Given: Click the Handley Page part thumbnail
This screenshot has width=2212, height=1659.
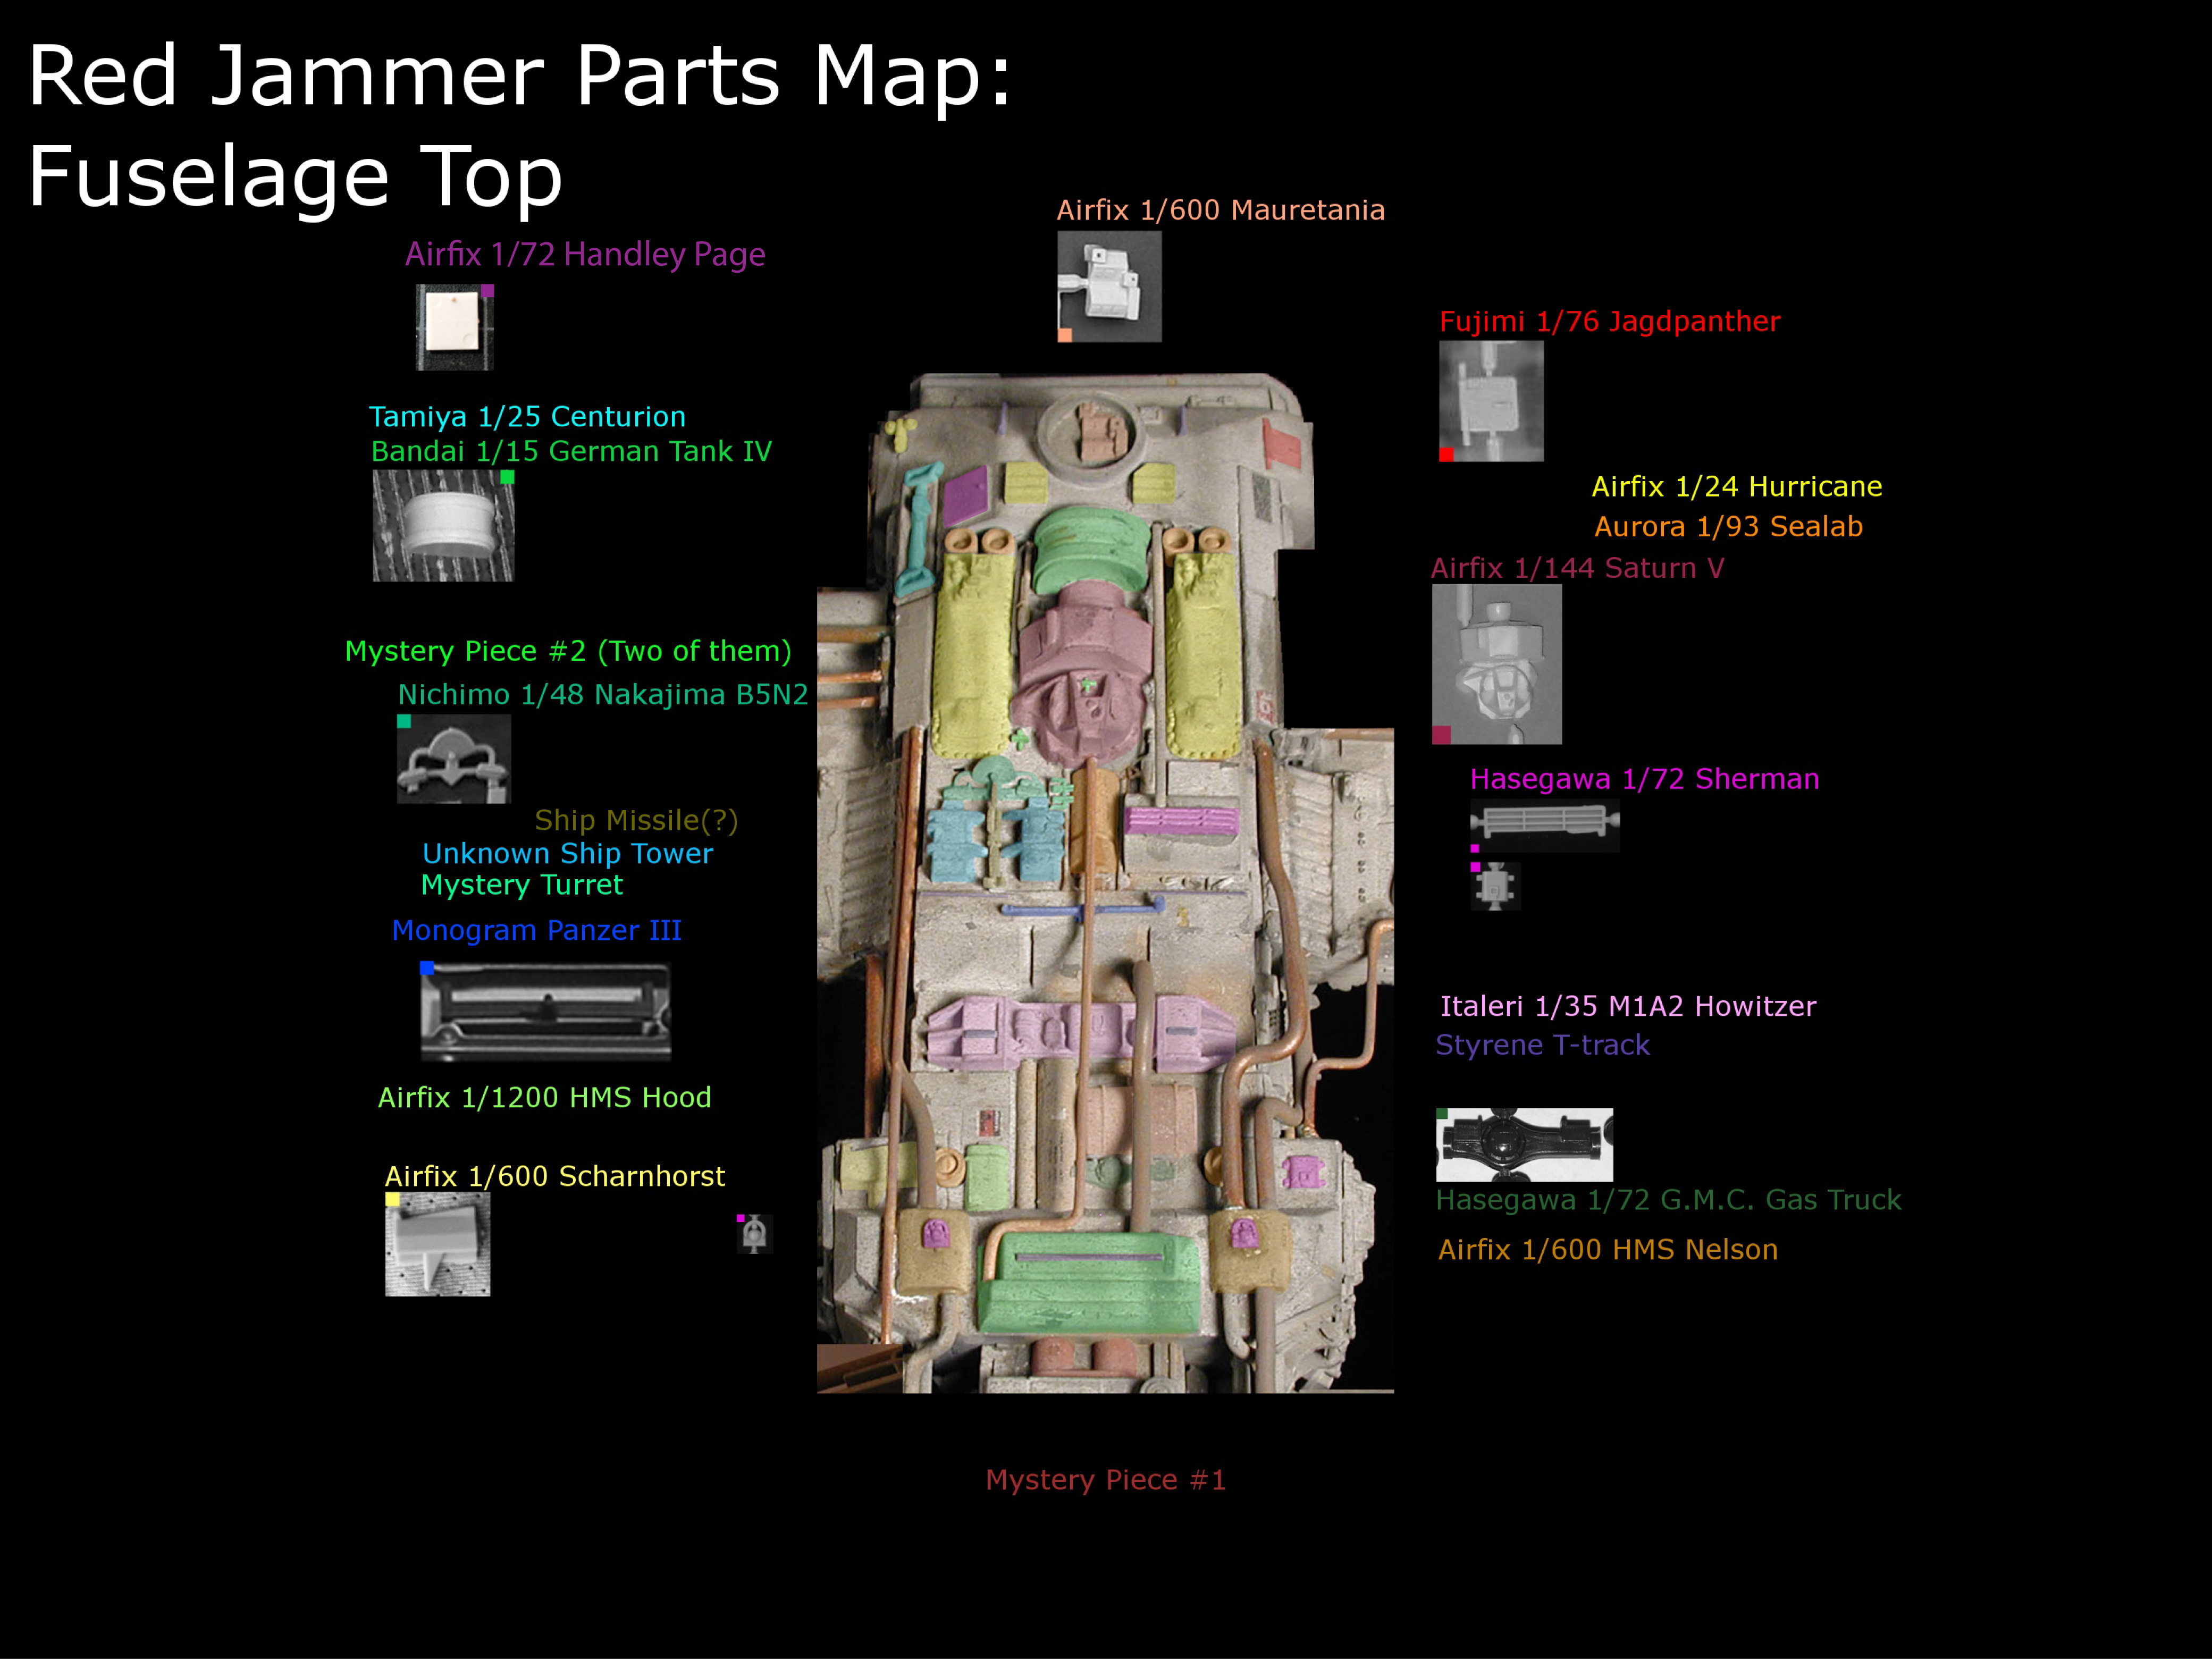Looking at the screenshot, I should tap(455, 327).
